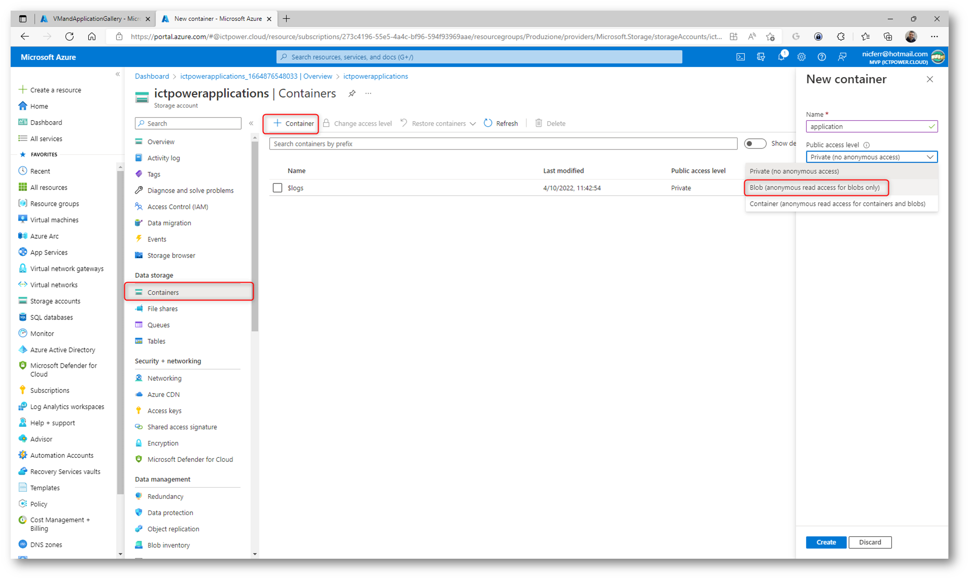Open the Public access level dropdown
Image resolution: width=970 pixels, height=580 pixels.
pyautogui.click(x=871, y=157)
